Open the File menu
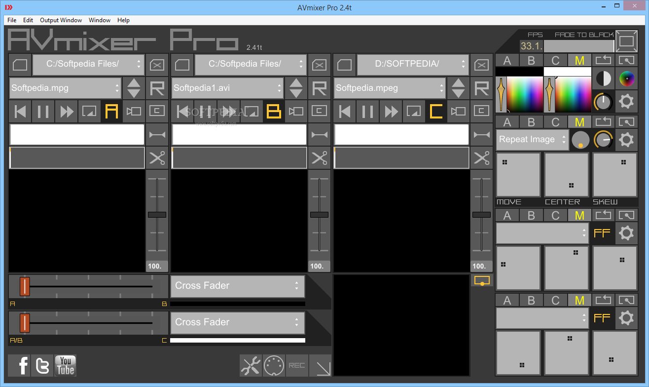Viewport: 649px width, 387px height. (x=12, y=20)
